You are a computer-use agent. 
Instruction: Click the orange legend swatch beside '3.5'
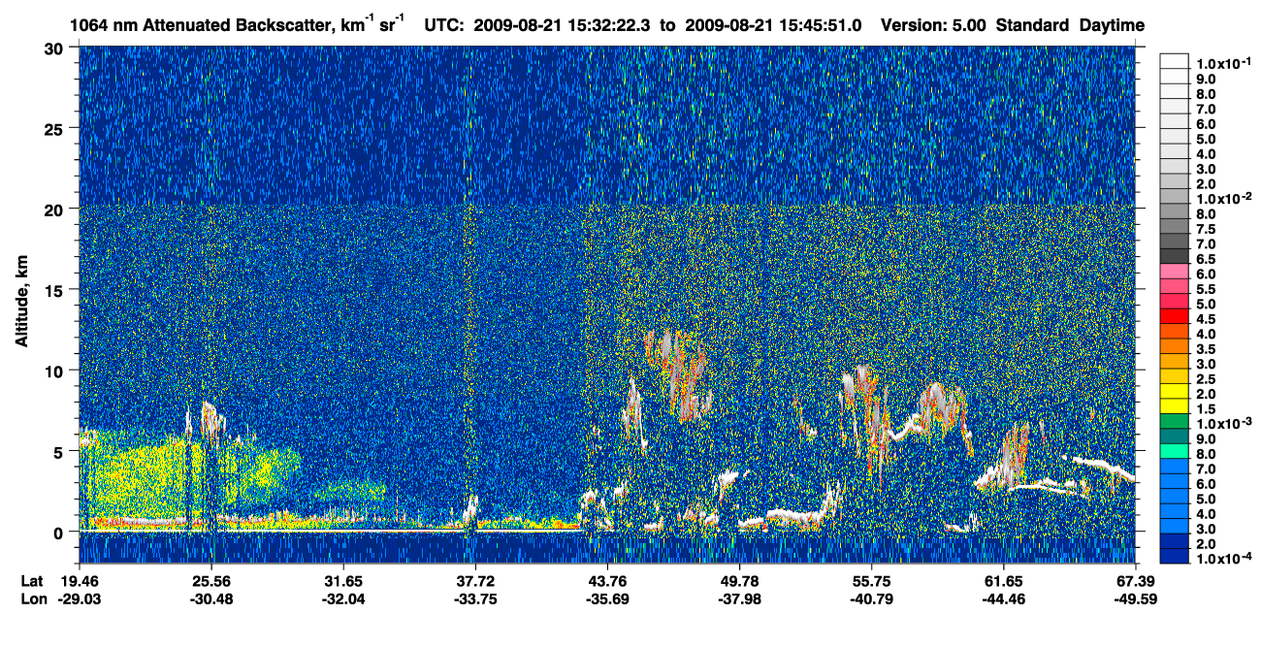(1173, 346)
